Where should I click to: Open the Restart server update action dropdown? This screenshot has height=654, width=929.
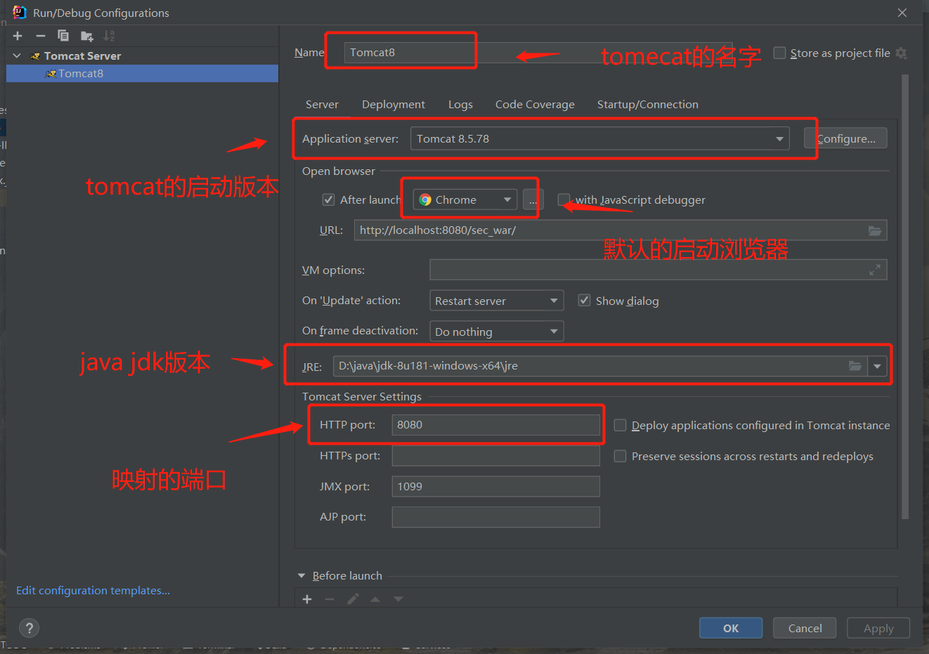point(496,301)
